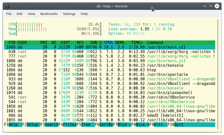Sort by the MEM% column header
Image resolution: width=224 pixels, height=135 pixels.
point(120,43)
